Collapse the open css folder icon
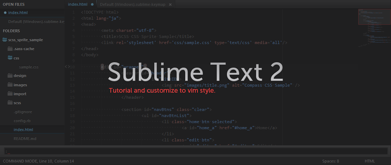The image size is (391, 165). (x=10, y=58)
